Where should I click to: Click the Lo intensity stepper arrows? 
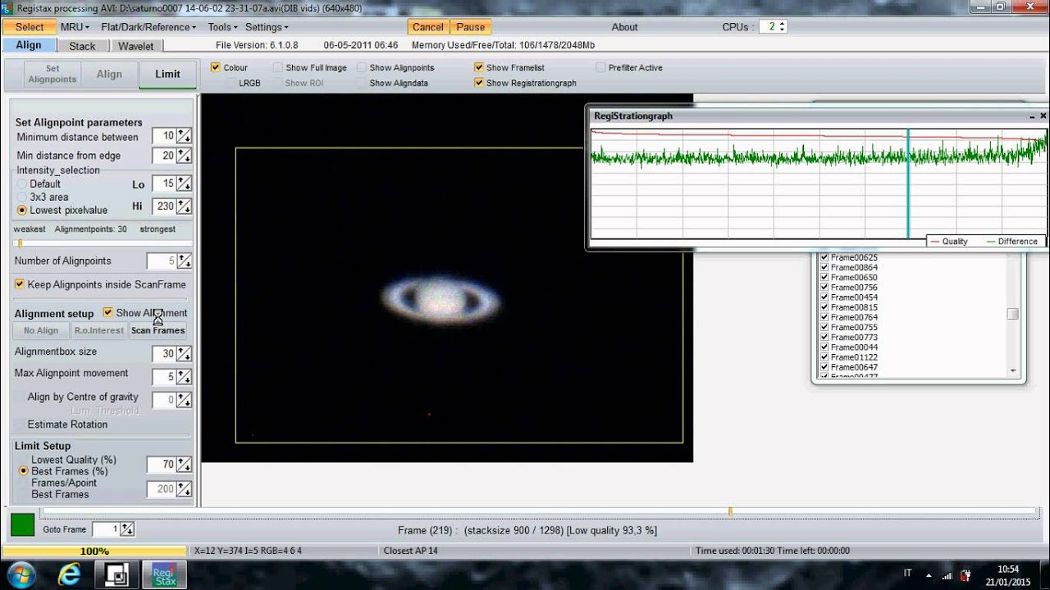[x=185, y=184]
